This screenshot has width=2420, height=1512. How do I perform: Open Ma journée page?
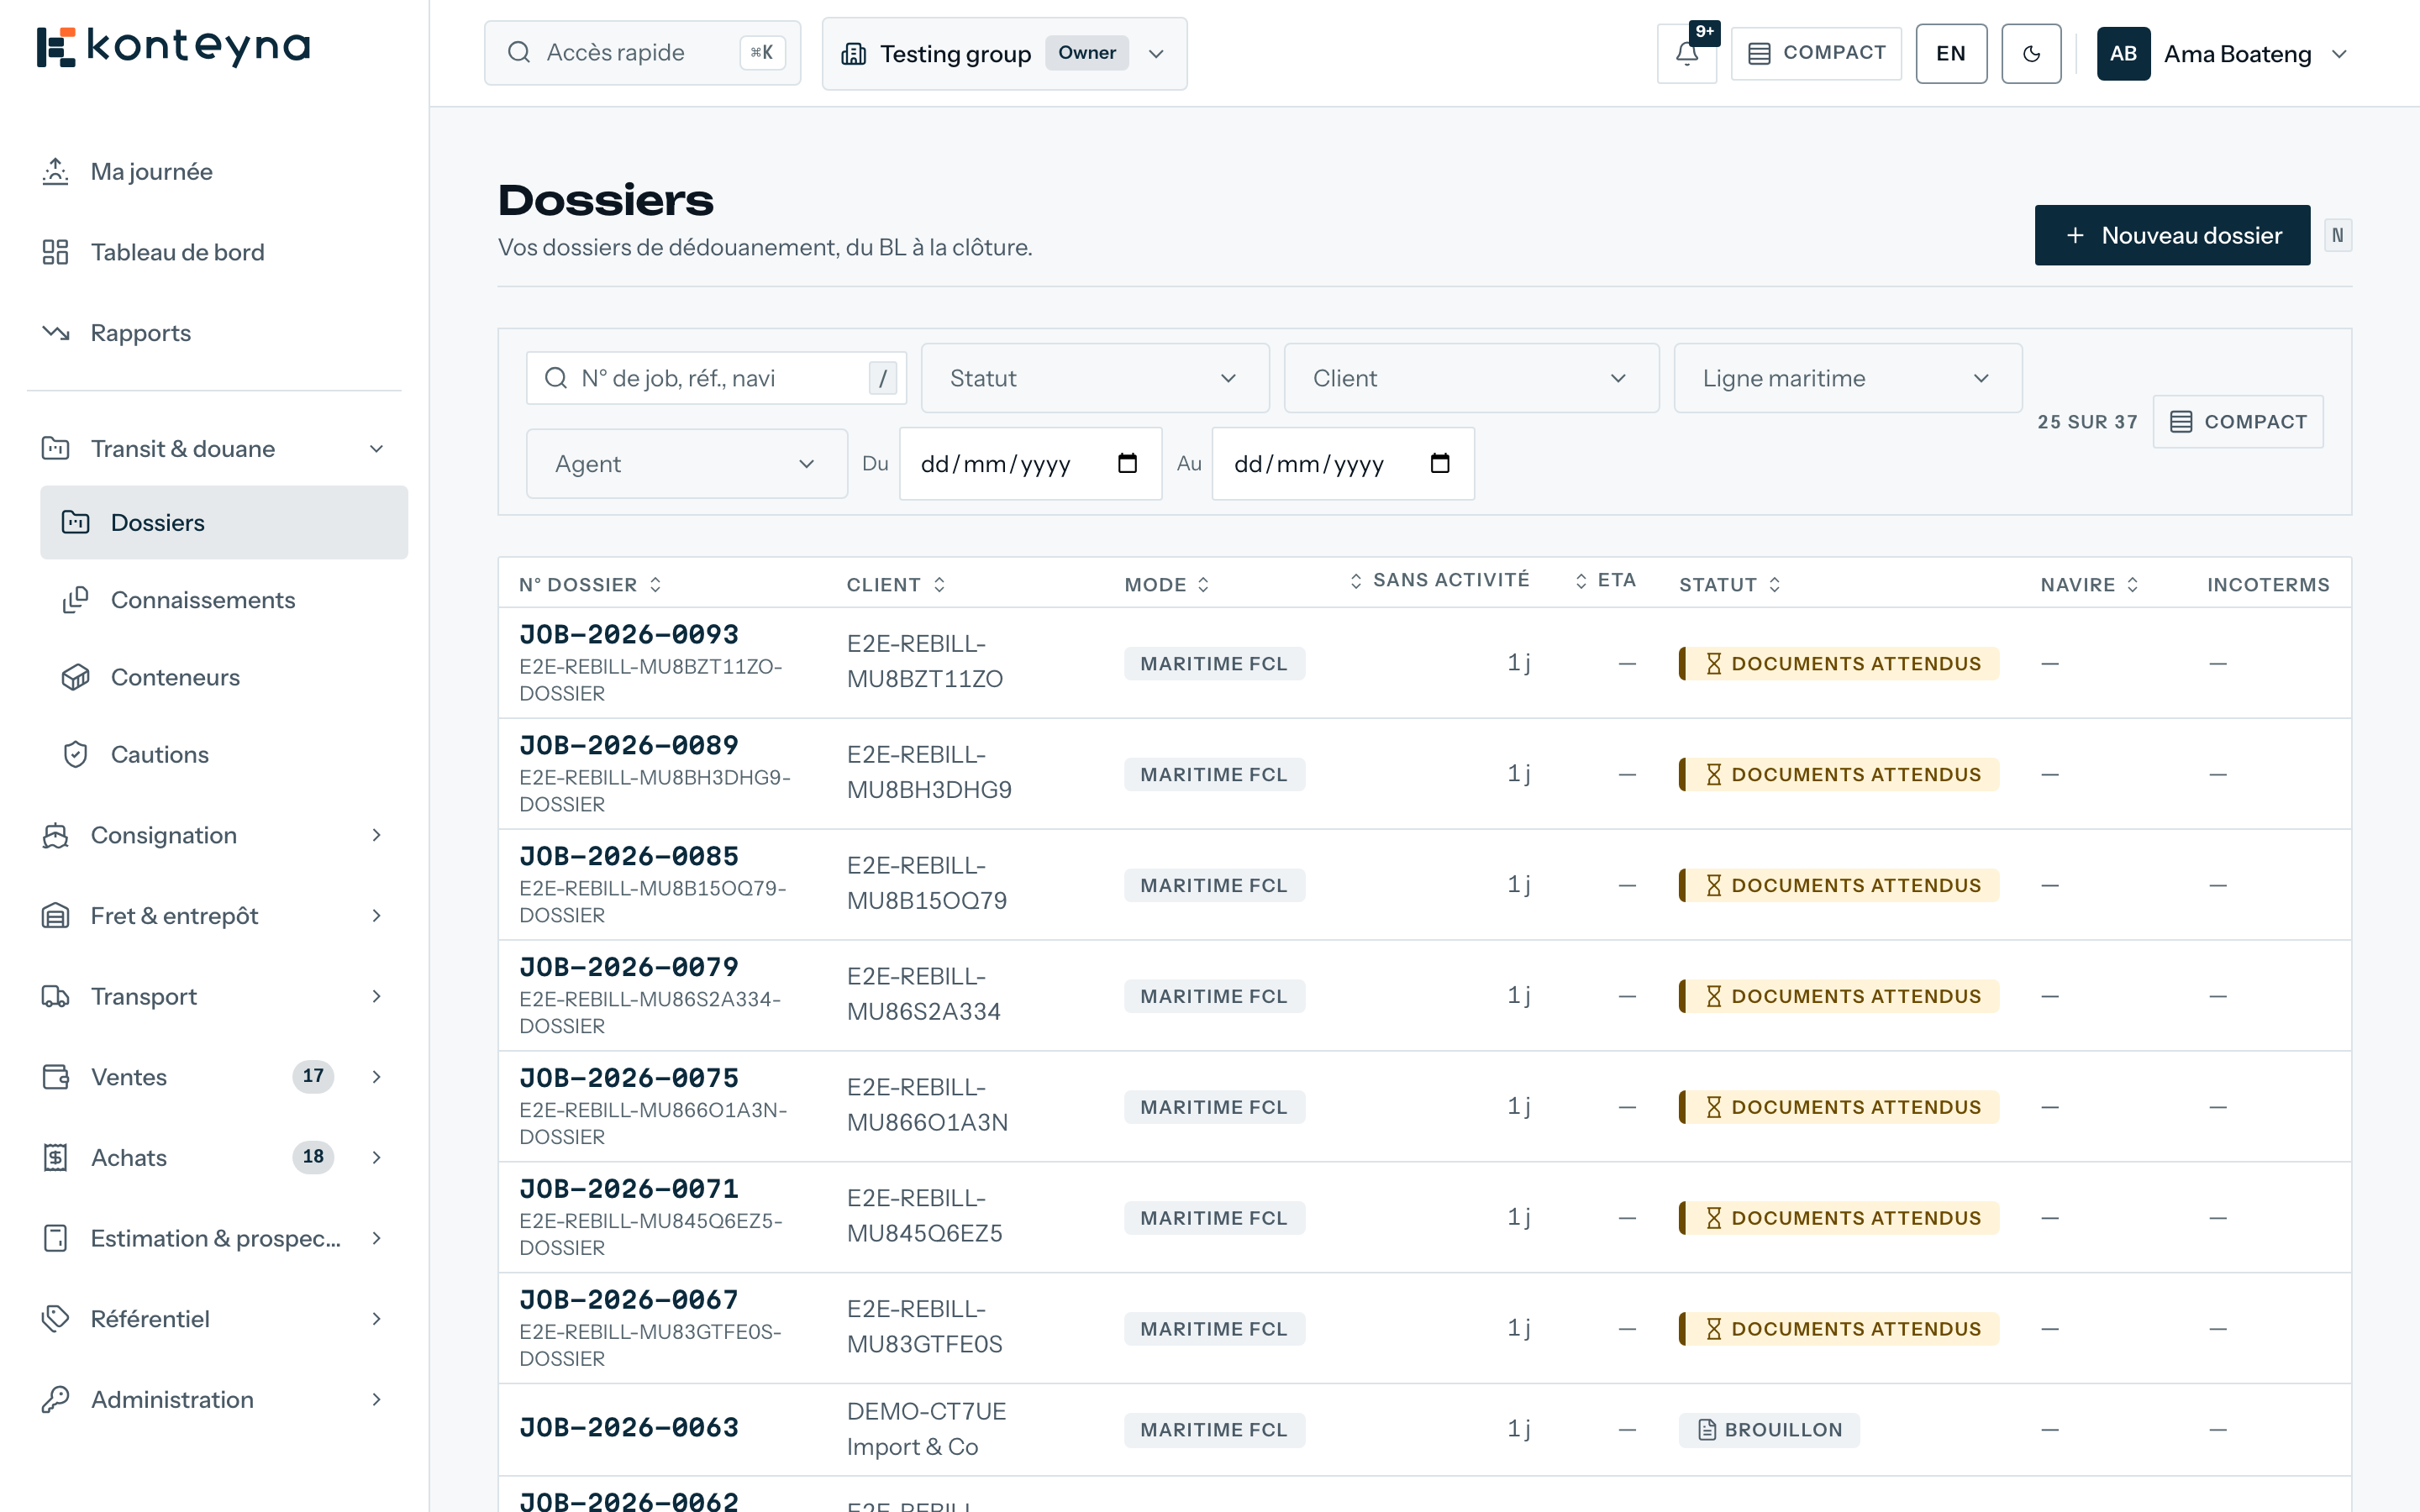pyautogui.click(x=151, y=171)
